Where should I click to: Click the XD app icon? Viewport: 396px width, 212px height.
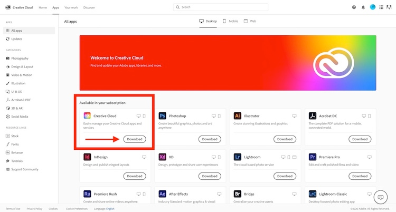(163, 157)
